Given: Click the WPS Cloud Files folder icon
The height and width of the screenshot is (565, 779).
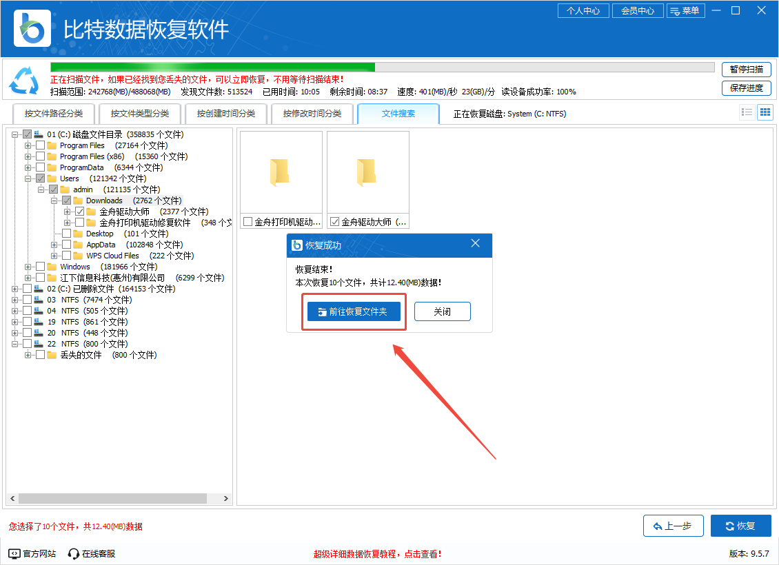Looking at the screenshot, I should click(x=78, y=256).
